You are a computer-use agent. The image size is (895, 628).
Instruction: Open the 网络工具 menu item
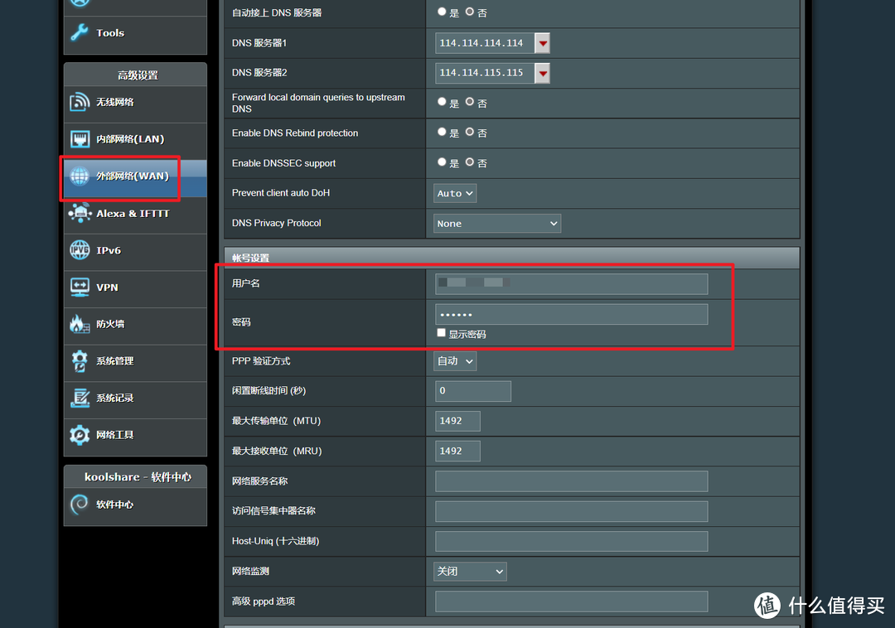(x=135, y=437)
